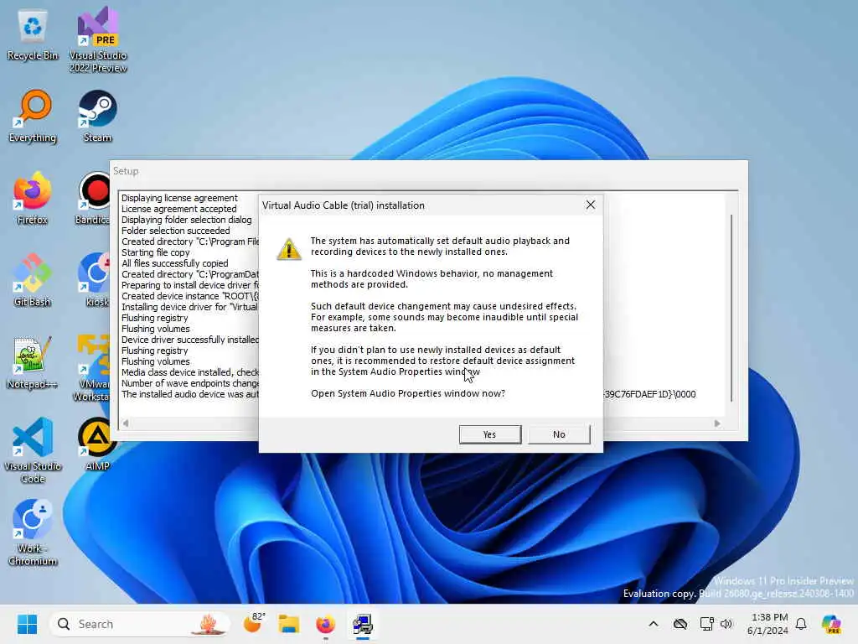858x644 pixels.
Task: Open Recycle Bin desktop icon
Action: coord(33,35)
